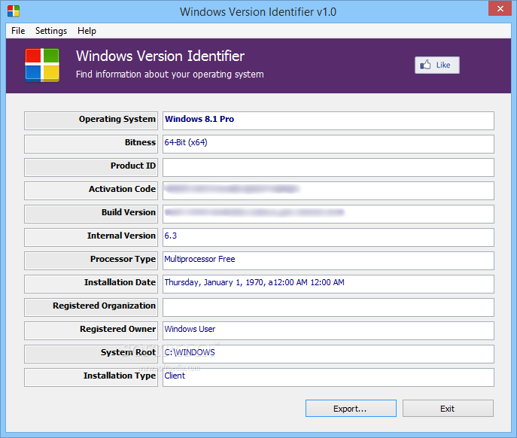Click the Windows logo in the banner
Viewport: 517px width, 438px height.
point(42,65)
